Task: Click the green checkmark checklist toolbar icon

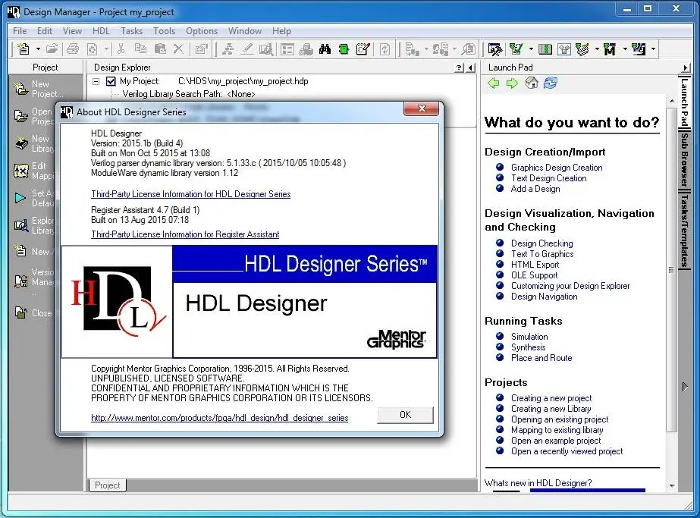Action: [x=516, y=49]
